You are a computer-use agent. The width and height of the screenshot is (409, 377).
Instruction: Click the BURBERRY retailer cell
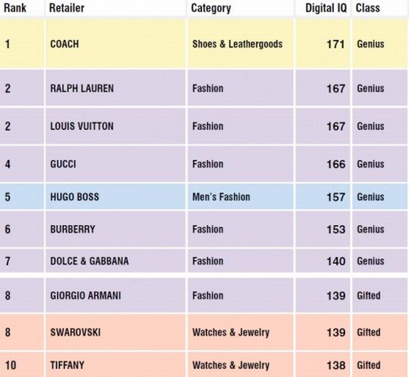(x=116, y=229)
